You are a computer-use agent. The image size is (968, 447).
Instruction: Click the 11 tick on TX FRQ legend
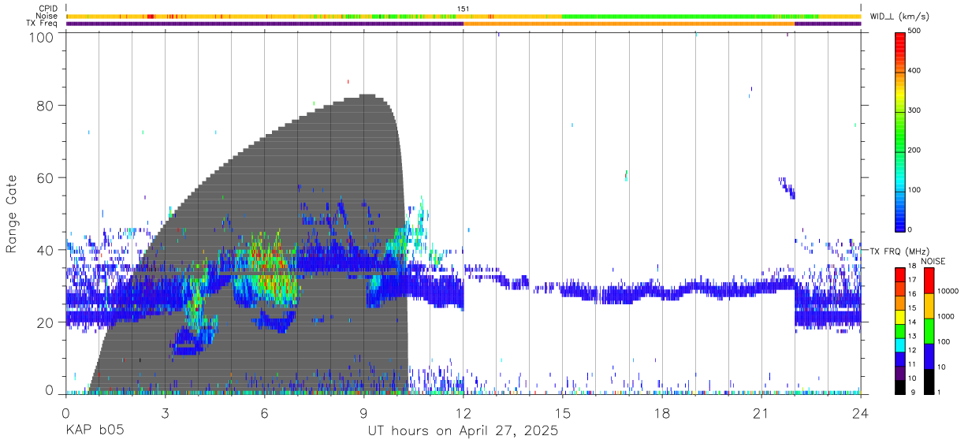(914, 365)
